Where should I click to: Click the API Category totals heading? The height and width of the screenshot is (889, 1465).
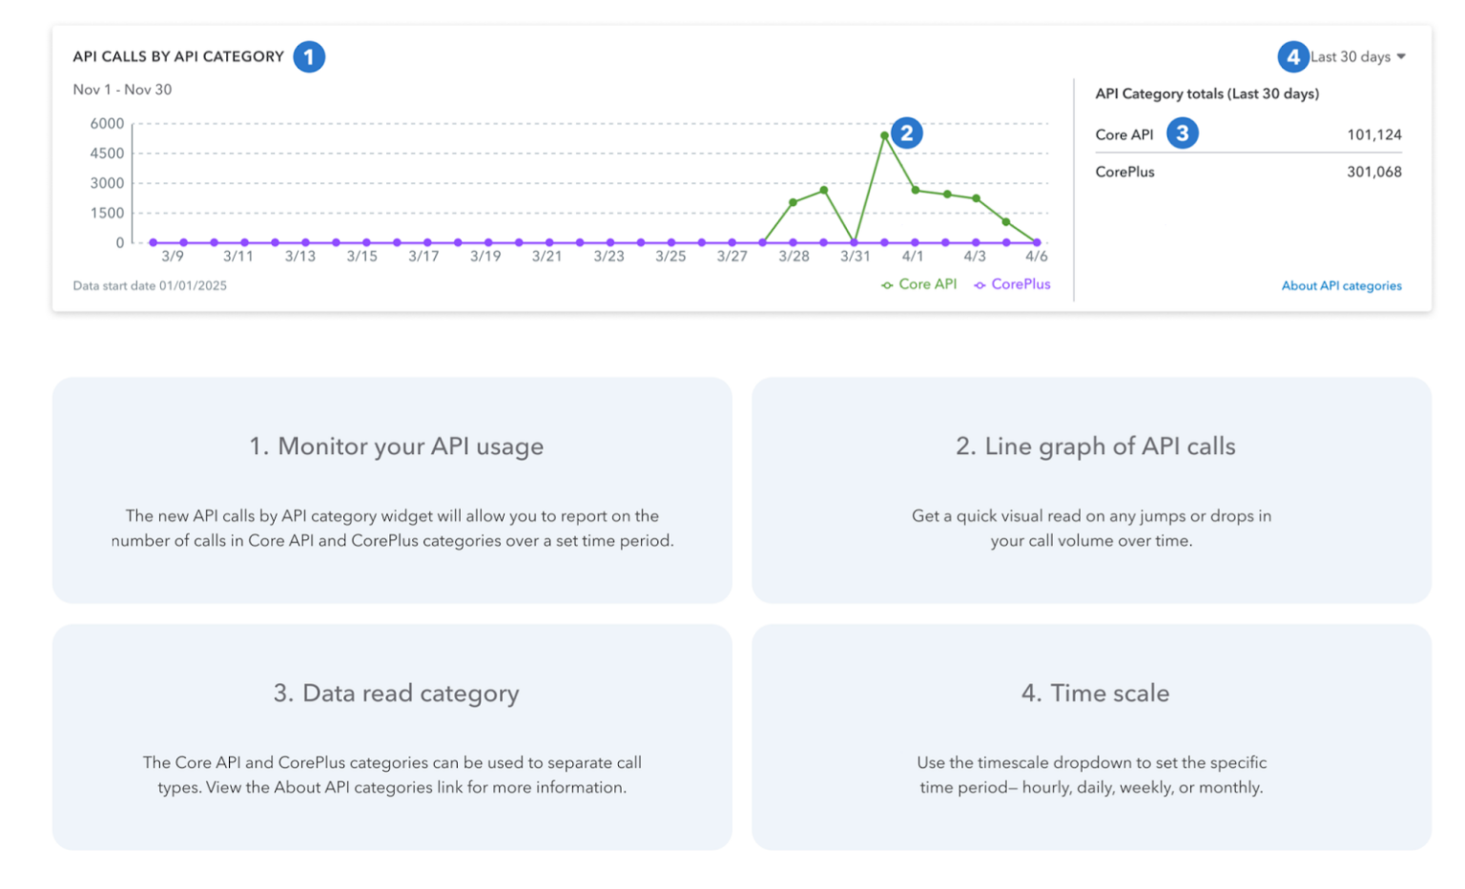point(1207,93)
